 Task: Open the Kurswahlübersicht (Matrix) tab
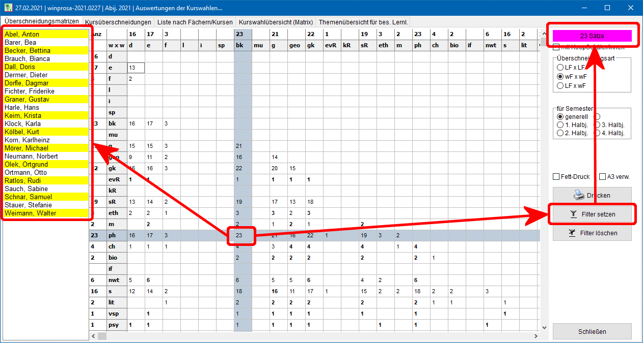coord(276,22)
